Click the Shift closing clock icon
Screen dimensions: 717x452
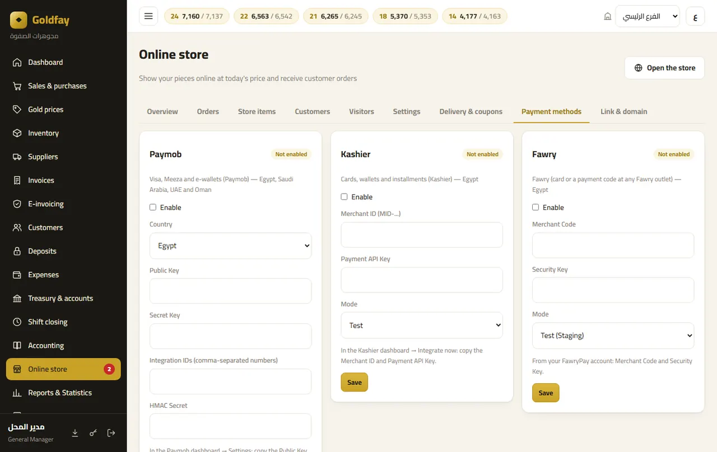pos(17,322)
